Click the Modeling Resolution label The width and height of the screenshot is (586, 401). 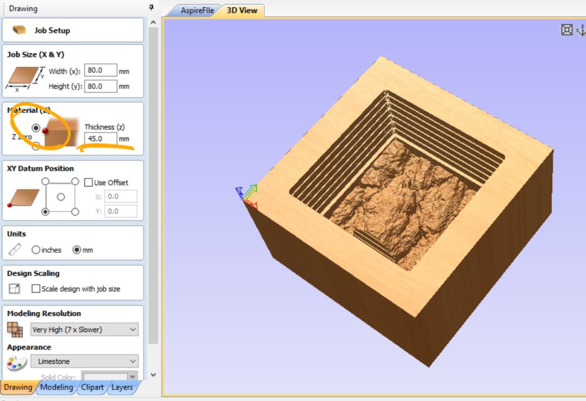[x=44, y=314]
